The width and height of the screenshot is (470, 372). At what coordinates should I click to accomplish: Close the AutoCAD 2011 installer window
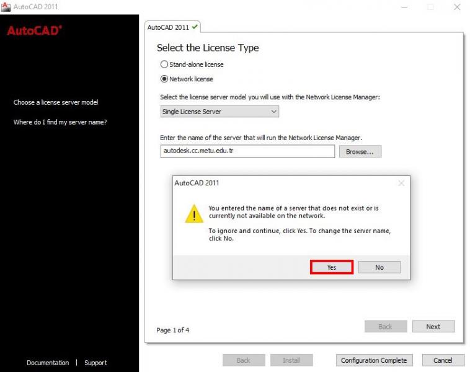coord(457,7)
